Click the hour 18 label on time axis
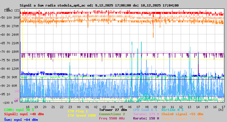Viewport: 227px width, 122px height. [x=28, y=107]
